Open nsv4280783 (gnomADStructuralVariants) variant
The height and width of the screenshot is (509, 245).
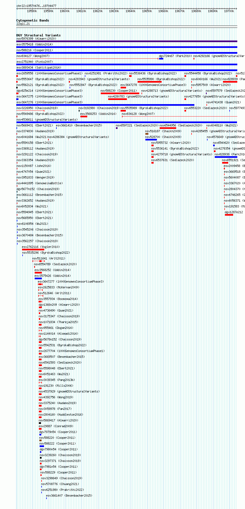[138, 96]
